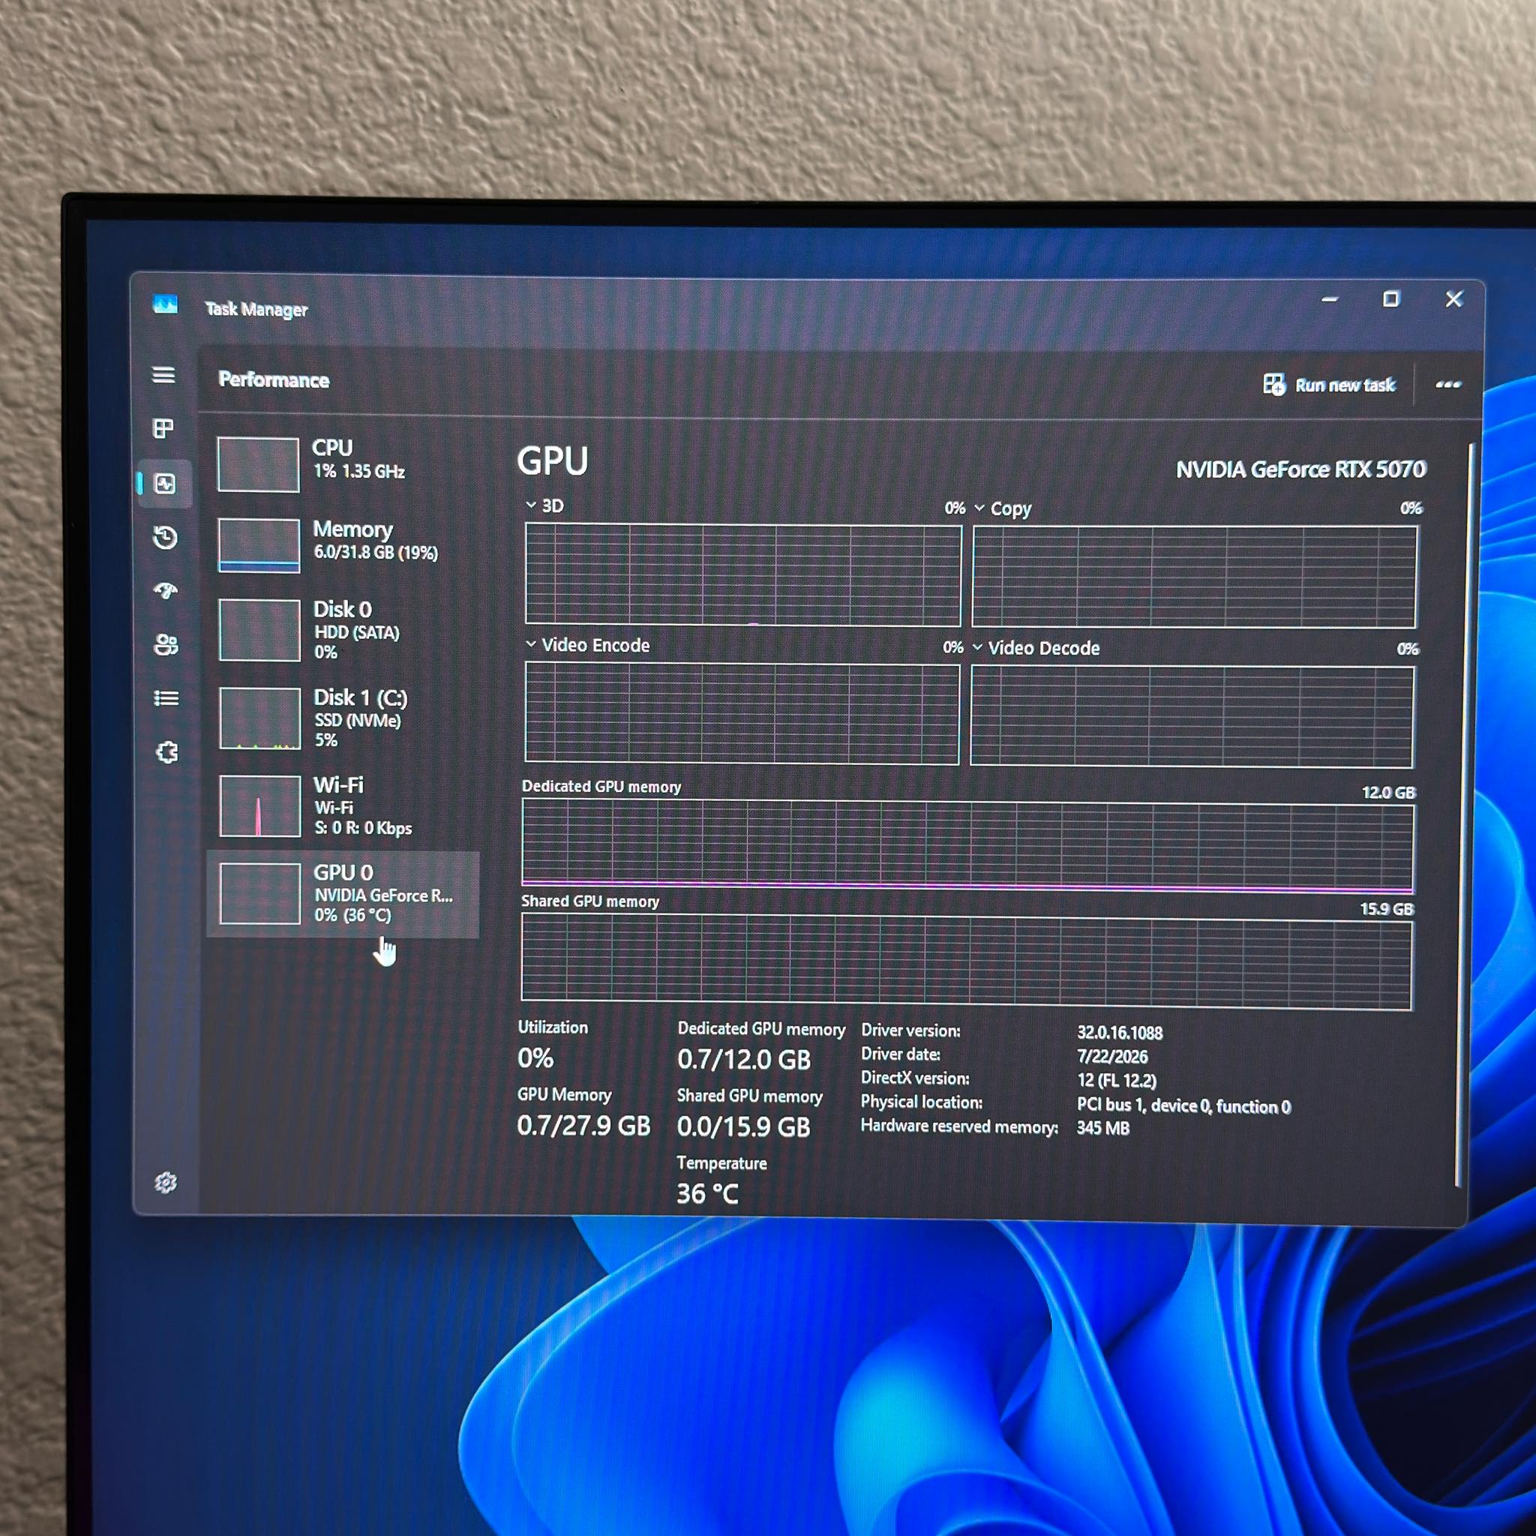Click DirectX version 12 (FL 12.2) value
The height and width of the screenshot is (1536, 1536).
click(x=1116, y=1080)
